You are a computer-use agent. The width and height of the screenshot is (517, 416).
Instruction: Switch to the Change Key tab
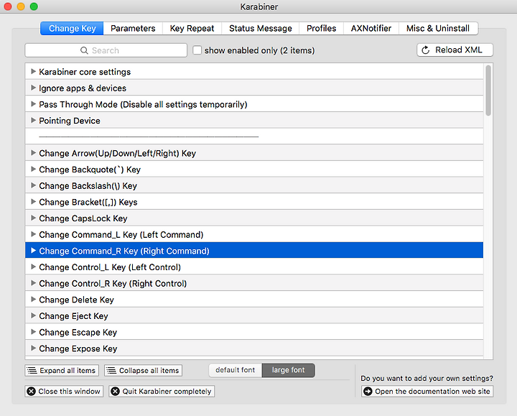tap(73, 28)
